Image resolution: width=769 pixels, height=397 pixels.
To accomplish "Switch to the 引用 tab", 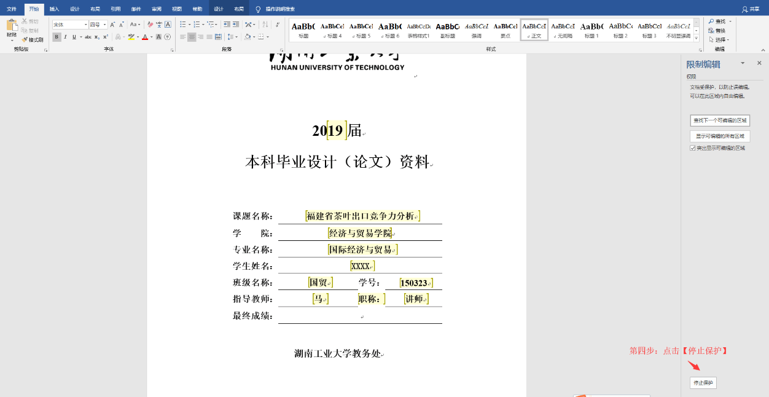I will click(115, 9).
